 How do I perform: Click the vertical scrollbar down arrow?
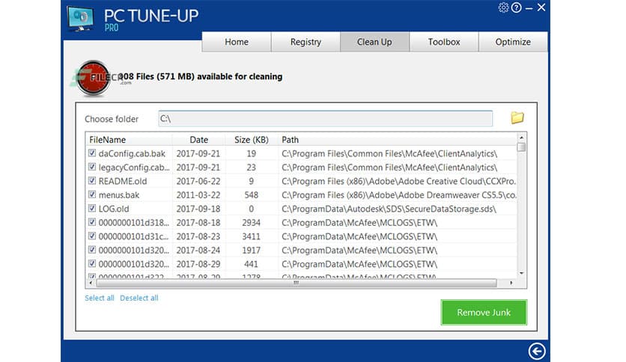click(521, 273)
